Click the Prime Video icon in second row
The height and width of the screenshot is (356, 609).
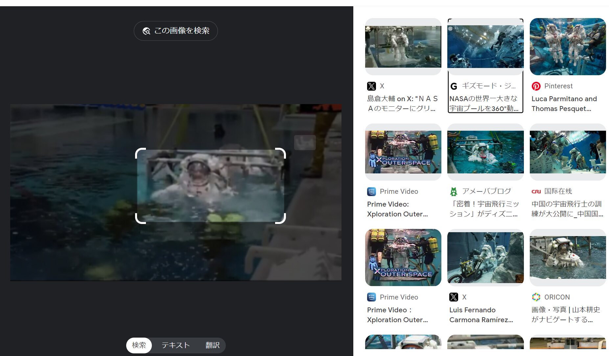pyautogui.click(x=371, y=191)
